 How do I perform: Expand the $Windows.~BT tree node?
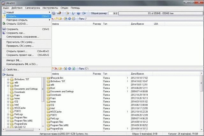(x=8, y=79)
